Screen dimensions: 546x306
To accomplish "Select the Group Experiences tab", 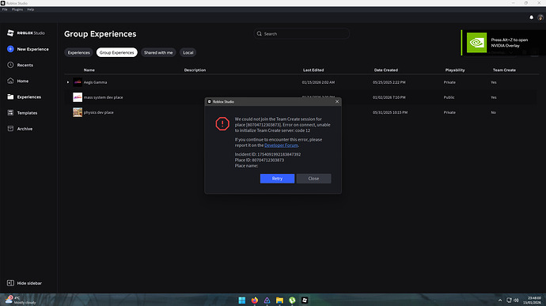I will point(116,52).
